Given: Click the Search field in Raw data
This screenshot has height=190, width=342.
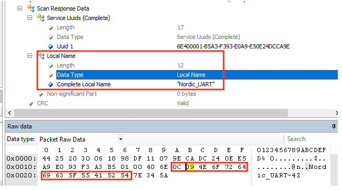Looking at the screenshot, I should tap(311, 139).
